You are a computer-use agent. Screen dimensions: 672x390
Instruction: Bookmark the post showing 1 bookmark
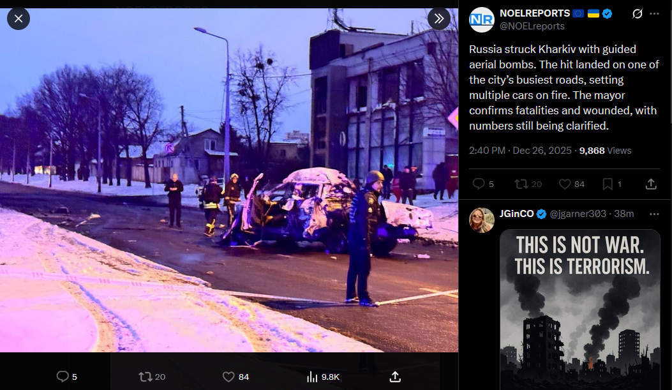612,184
